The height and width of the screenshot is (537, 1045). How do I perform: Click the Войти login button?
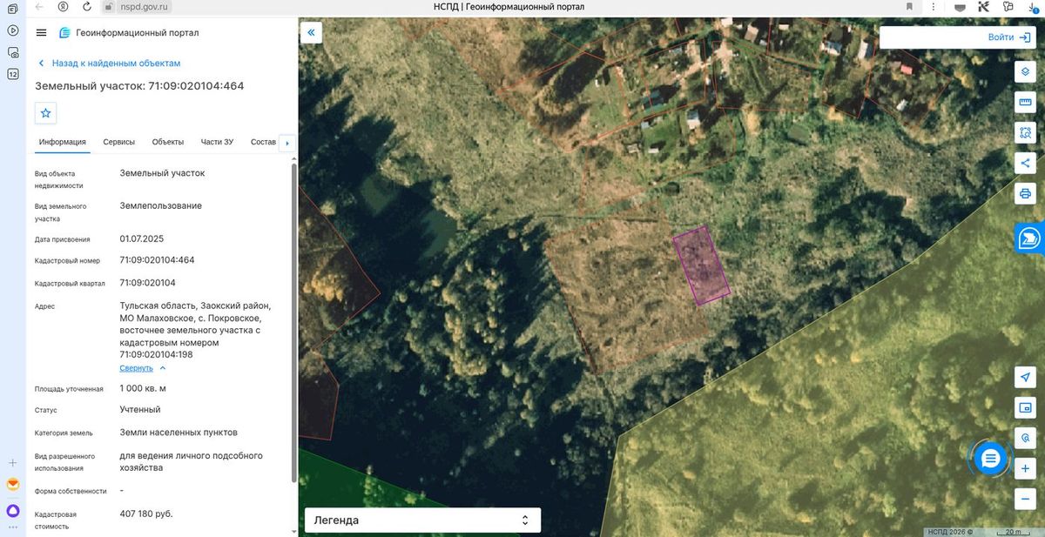pyautogui.click(x=1009, y=37)
